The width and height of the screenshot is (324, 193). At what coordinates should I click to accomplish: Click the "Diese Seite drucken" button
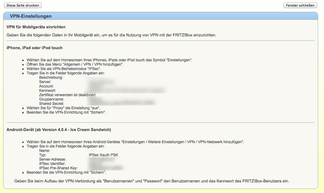tap(23, 5)
